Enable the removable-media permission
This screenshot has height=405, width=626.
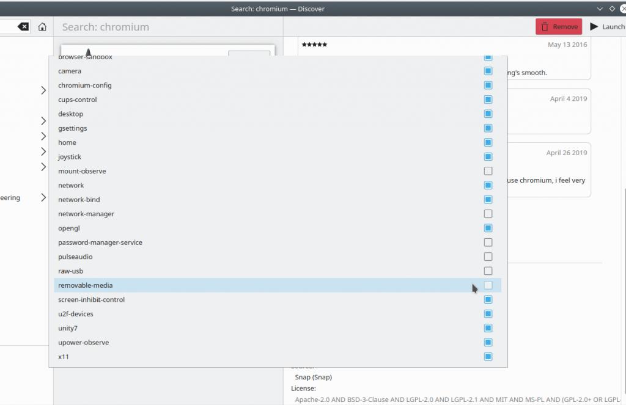tap(488, 285)
